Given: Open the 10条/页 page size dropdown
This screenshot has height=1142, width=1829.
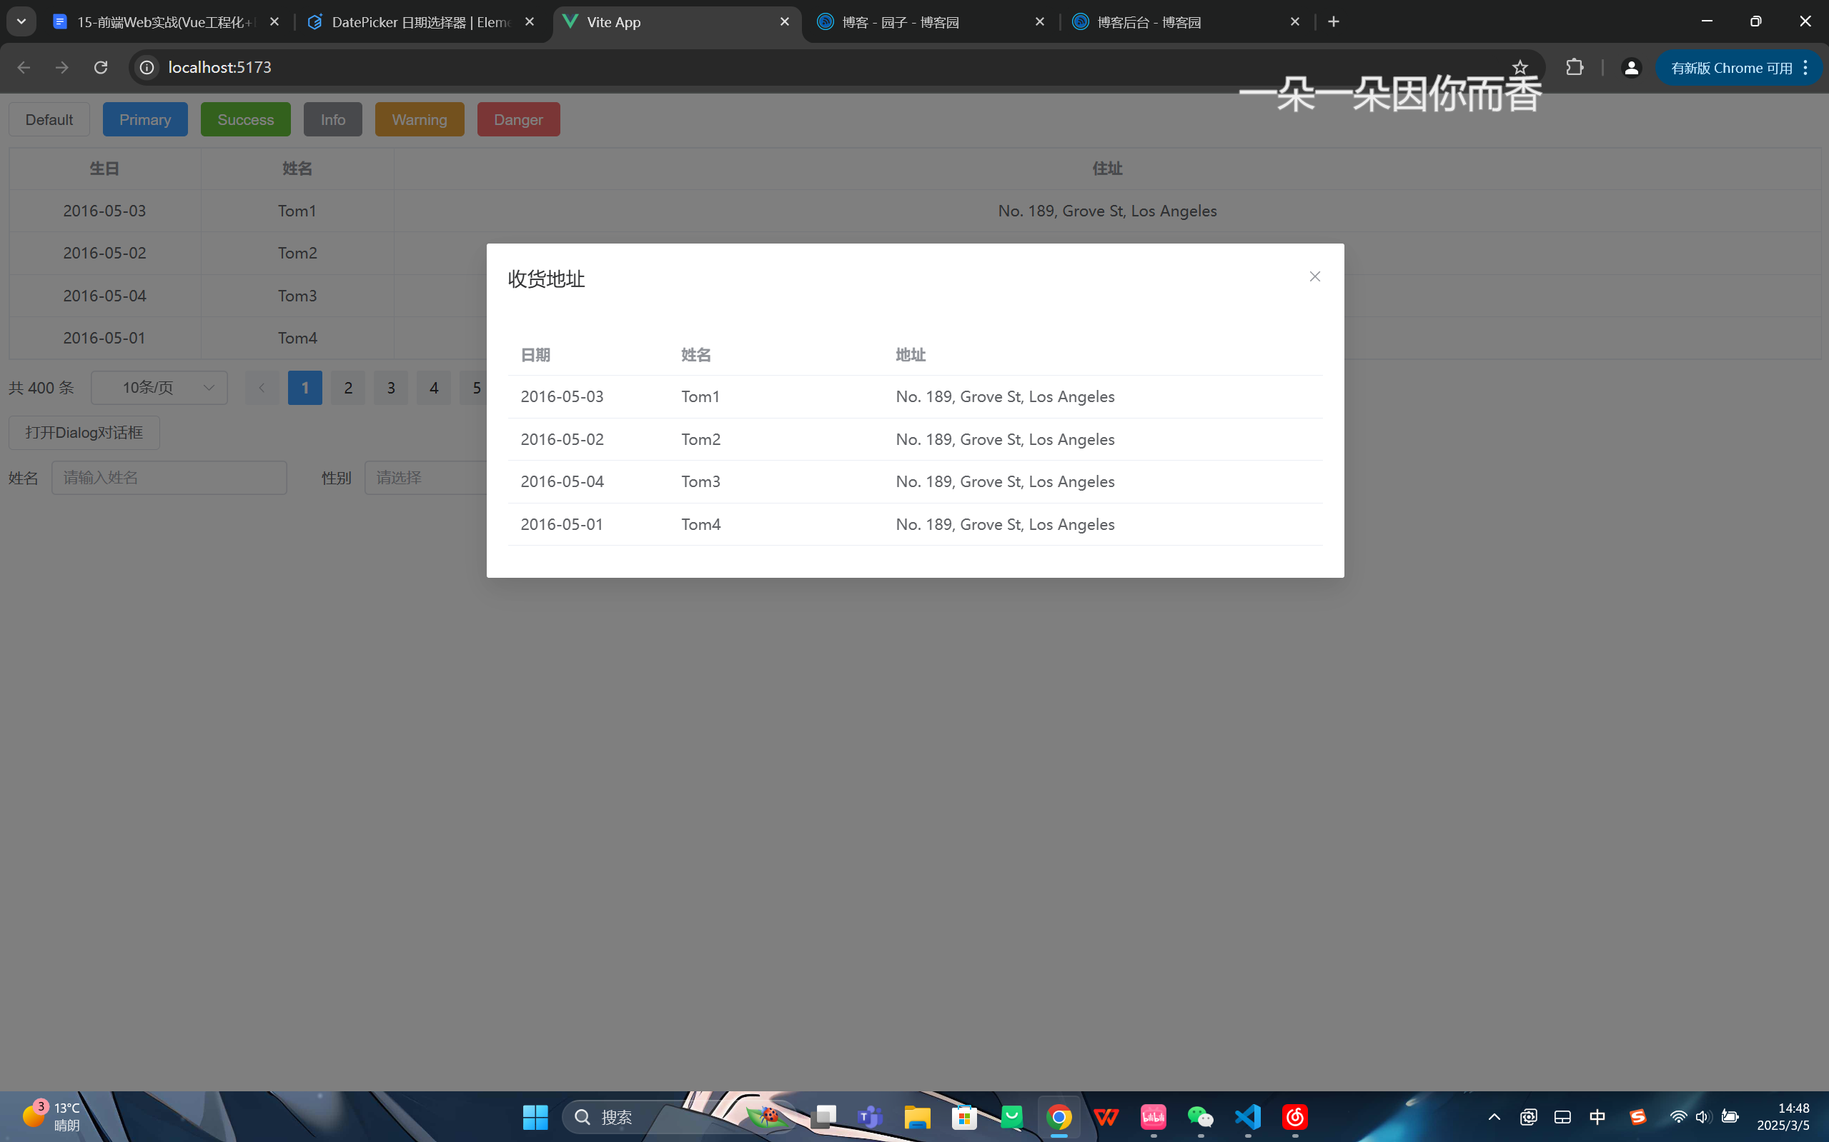Looking at the screenshot, I should pos(159,388).
